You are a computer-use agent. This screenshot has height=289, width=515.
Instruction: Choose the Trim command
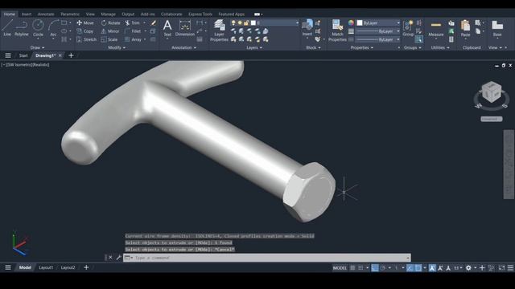(132, 23)
